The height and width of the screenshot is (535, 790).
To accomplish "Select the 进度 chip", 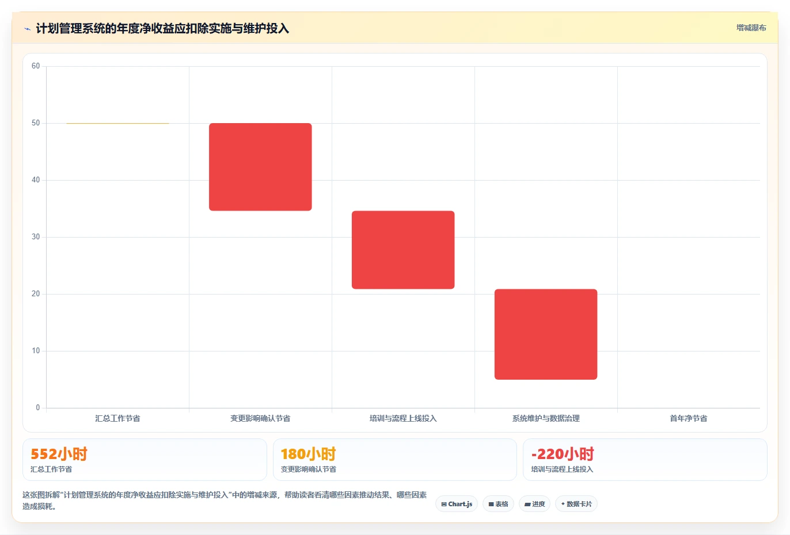I will point(534,504).
